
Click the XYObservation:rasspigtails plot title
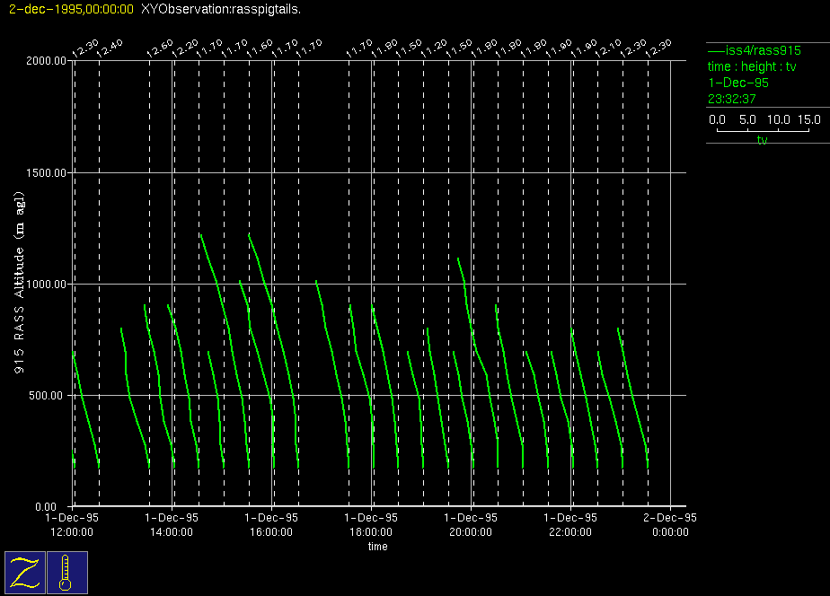coord(221,9)
